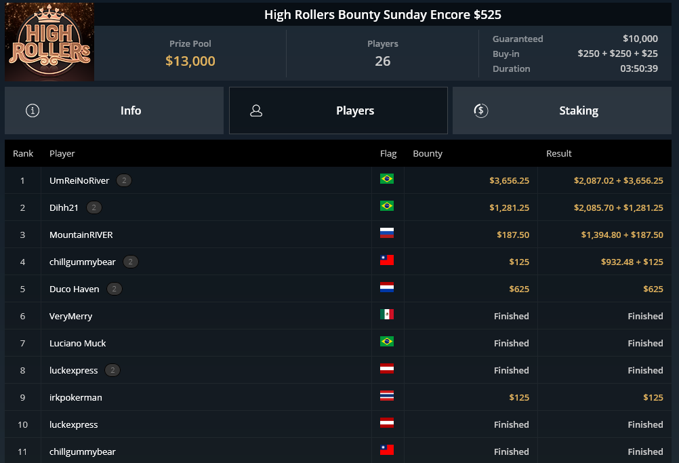Sort by the Rank column header

point(23,153)
